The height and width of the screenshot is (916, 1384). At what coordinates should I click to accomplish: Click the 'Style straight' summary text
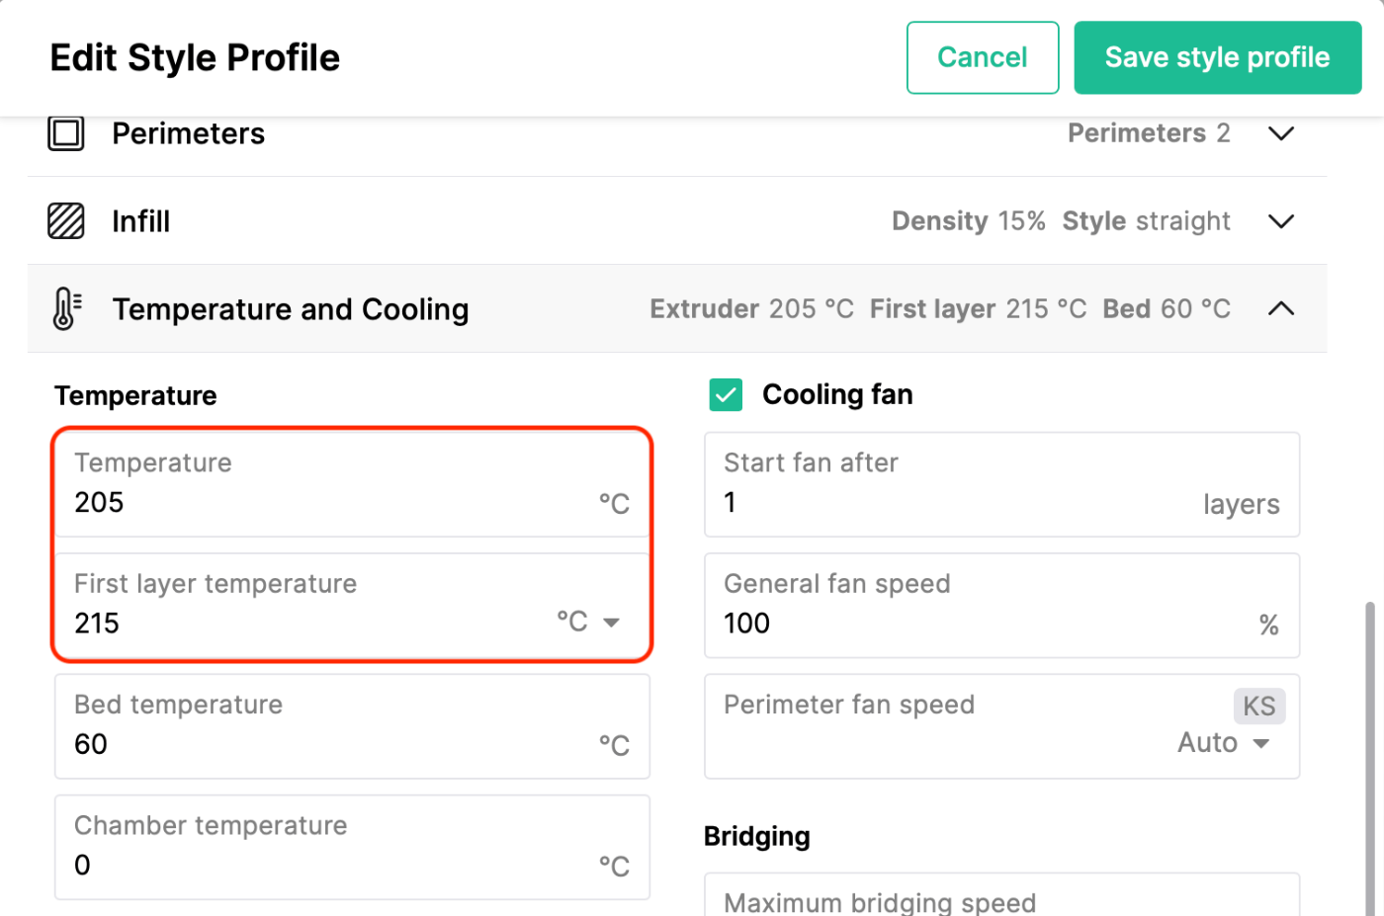(x=1147, y=221)
